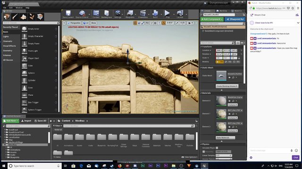Open the Edit menu

pyautogui.click(x=11, y=8)
